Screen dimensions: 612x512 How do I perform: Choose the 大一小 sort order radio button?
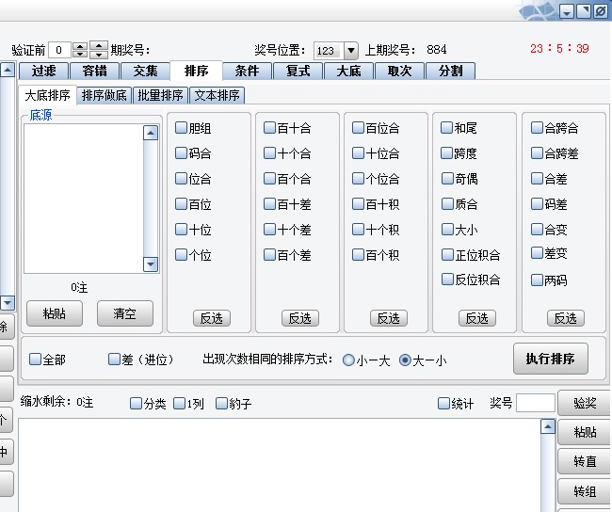coord(406,360)
